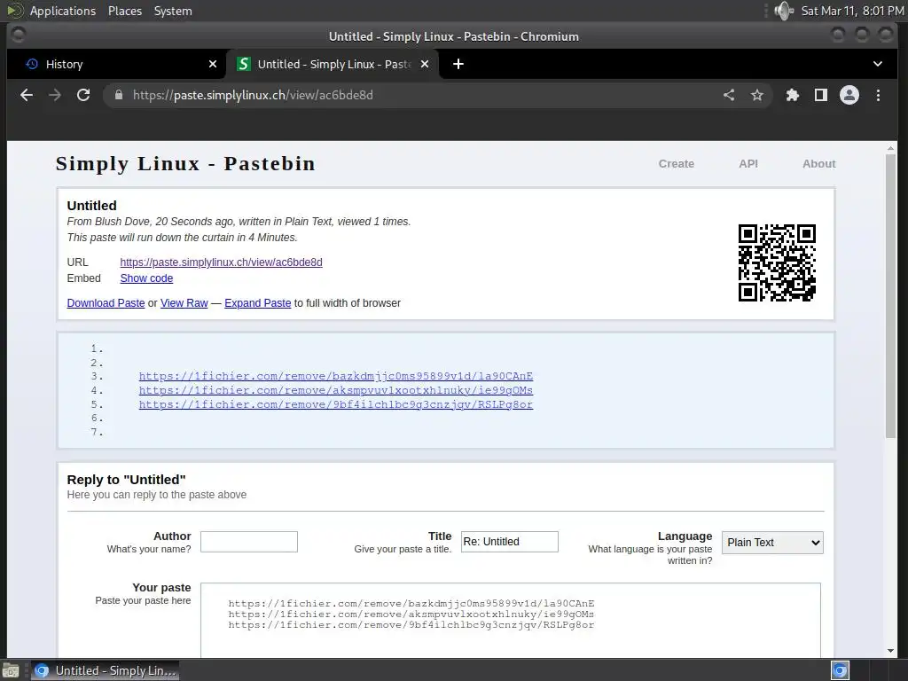Open the View Raw link
The image size is (908, 681).
coord(184,303)
